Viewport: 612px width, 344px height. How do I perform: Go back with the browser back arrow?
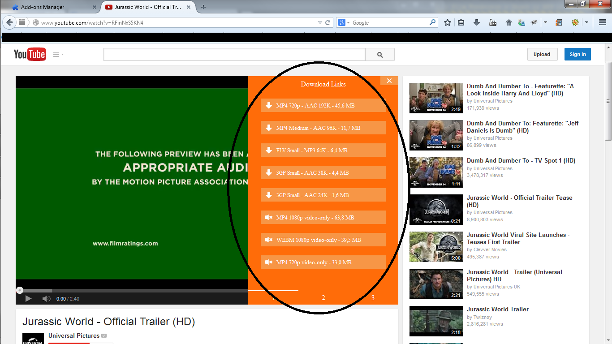[x=9, y=22]
